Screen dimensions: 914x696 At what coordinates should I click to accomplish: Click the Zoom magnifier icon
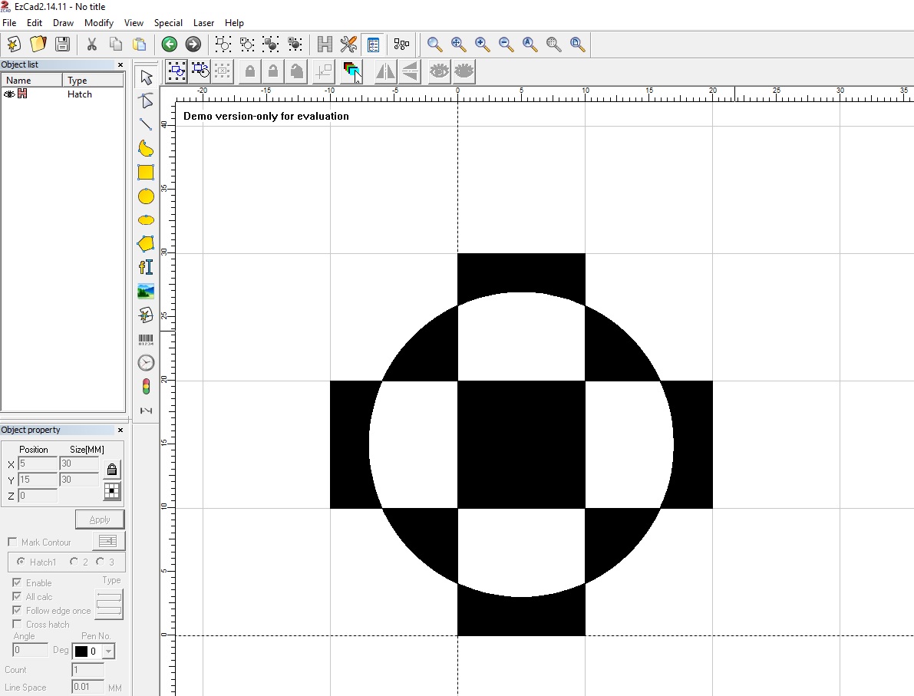[435, 45]
